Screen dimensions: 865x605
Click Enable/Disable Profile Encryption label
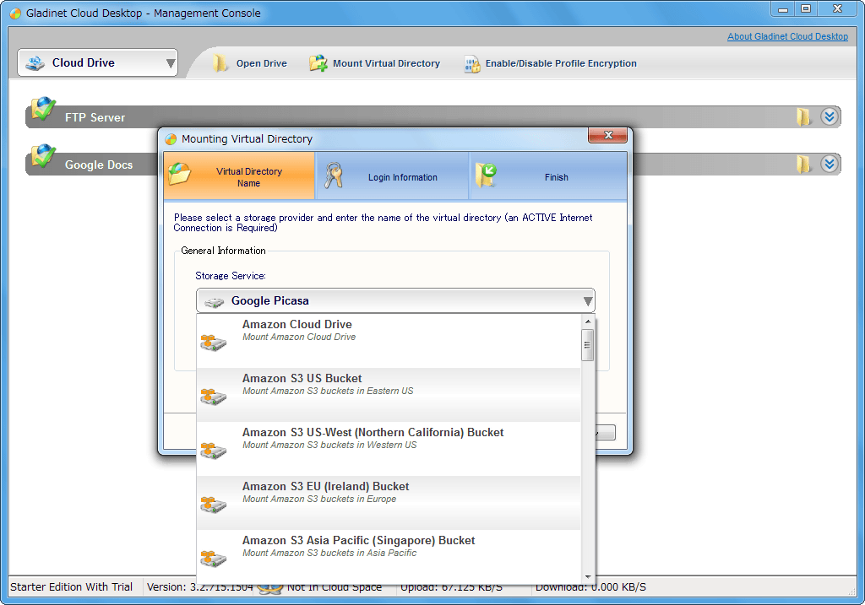coord(561,63)
